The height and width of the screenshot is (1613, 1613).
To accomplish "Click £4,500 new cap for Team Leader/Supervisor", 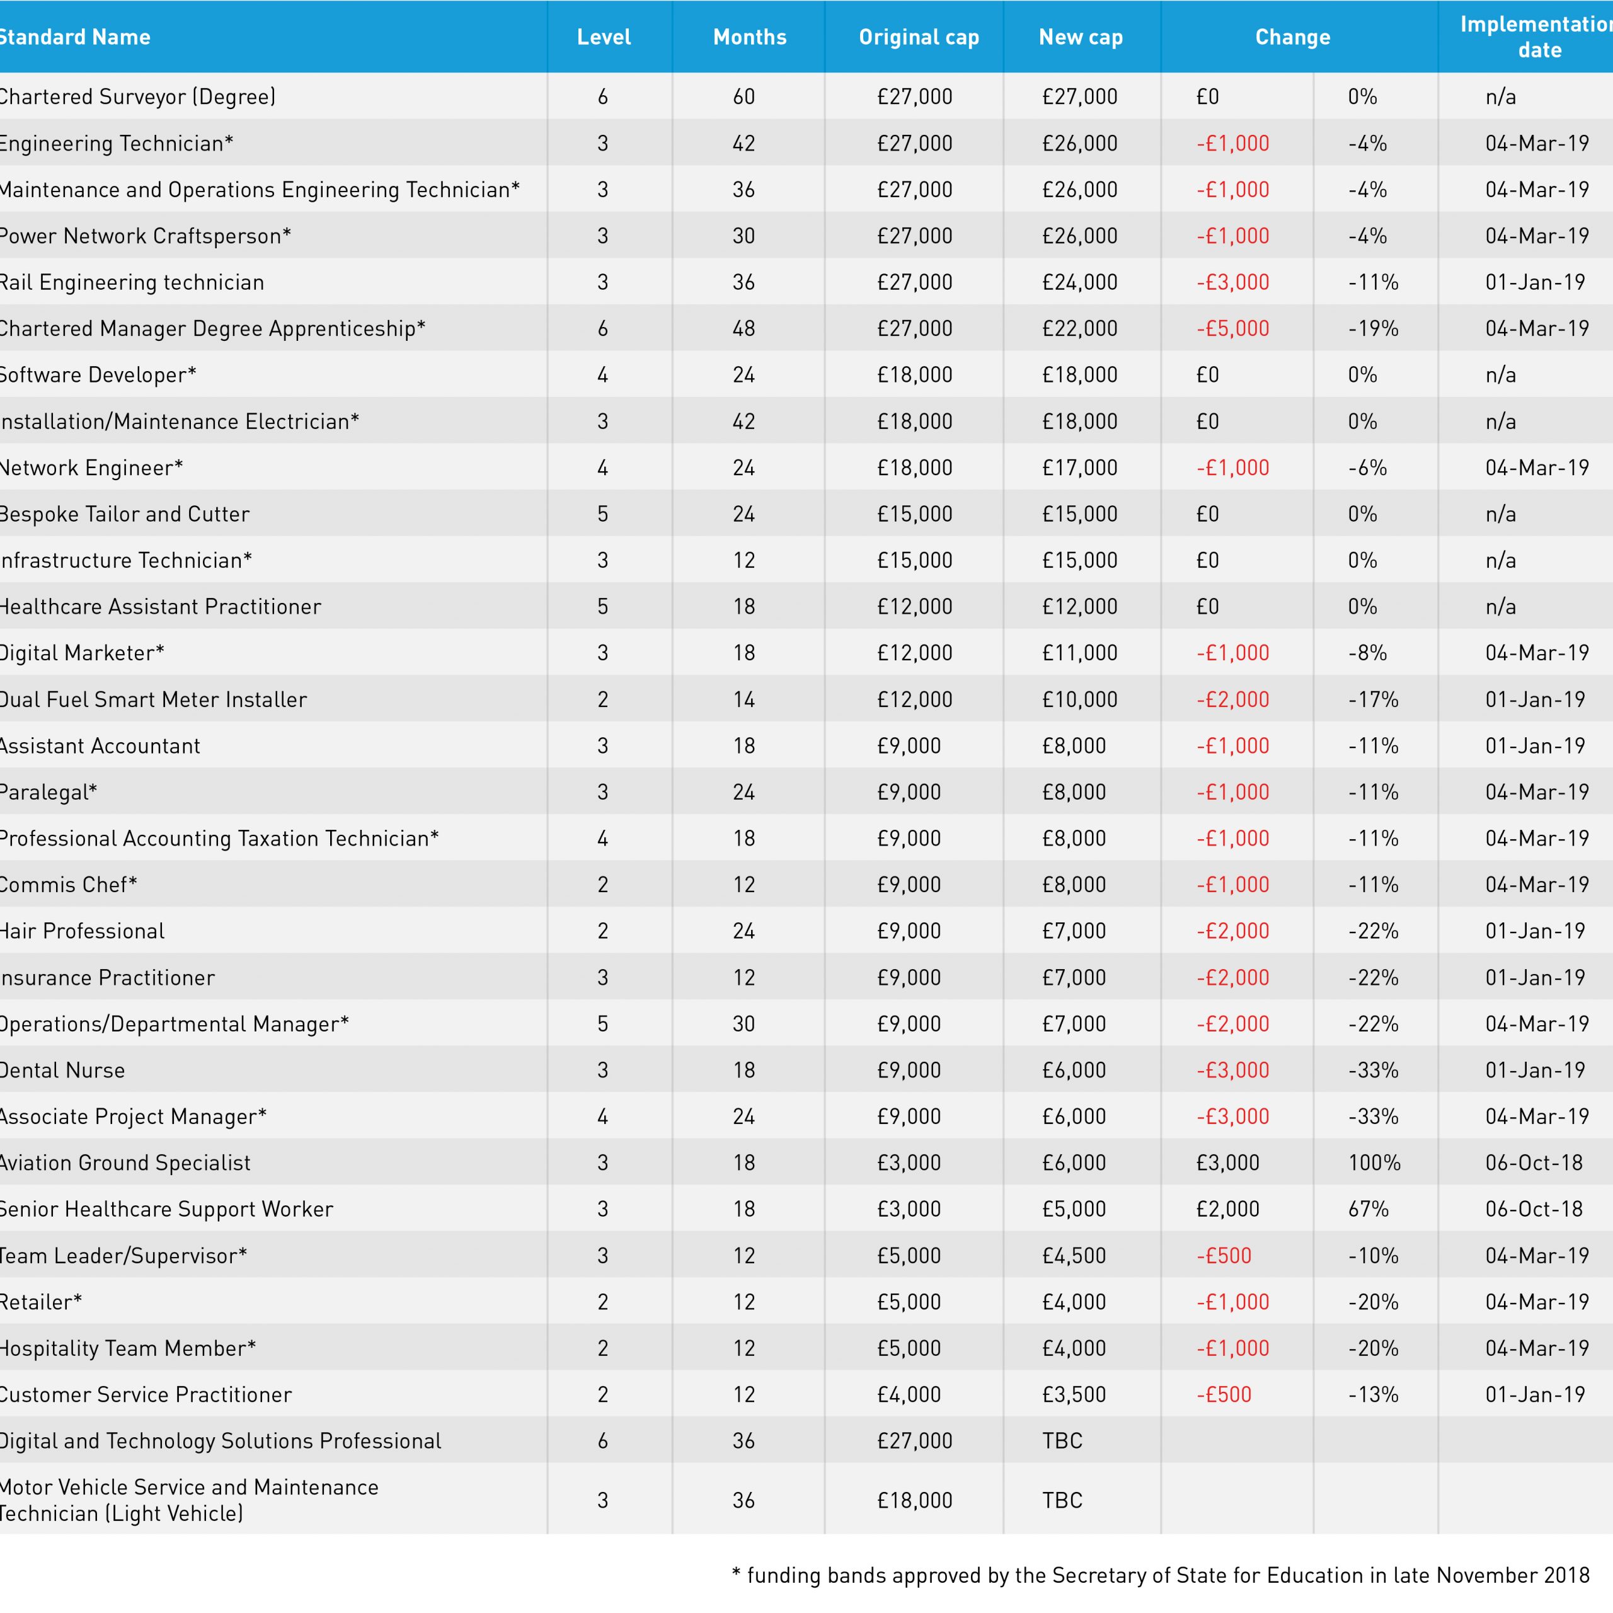I will click(1074, 1256).
